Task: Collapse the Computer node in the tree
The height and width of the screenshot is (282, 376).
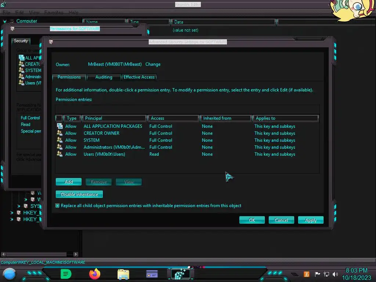Action: pyautogui.click(x=5, y=21)
